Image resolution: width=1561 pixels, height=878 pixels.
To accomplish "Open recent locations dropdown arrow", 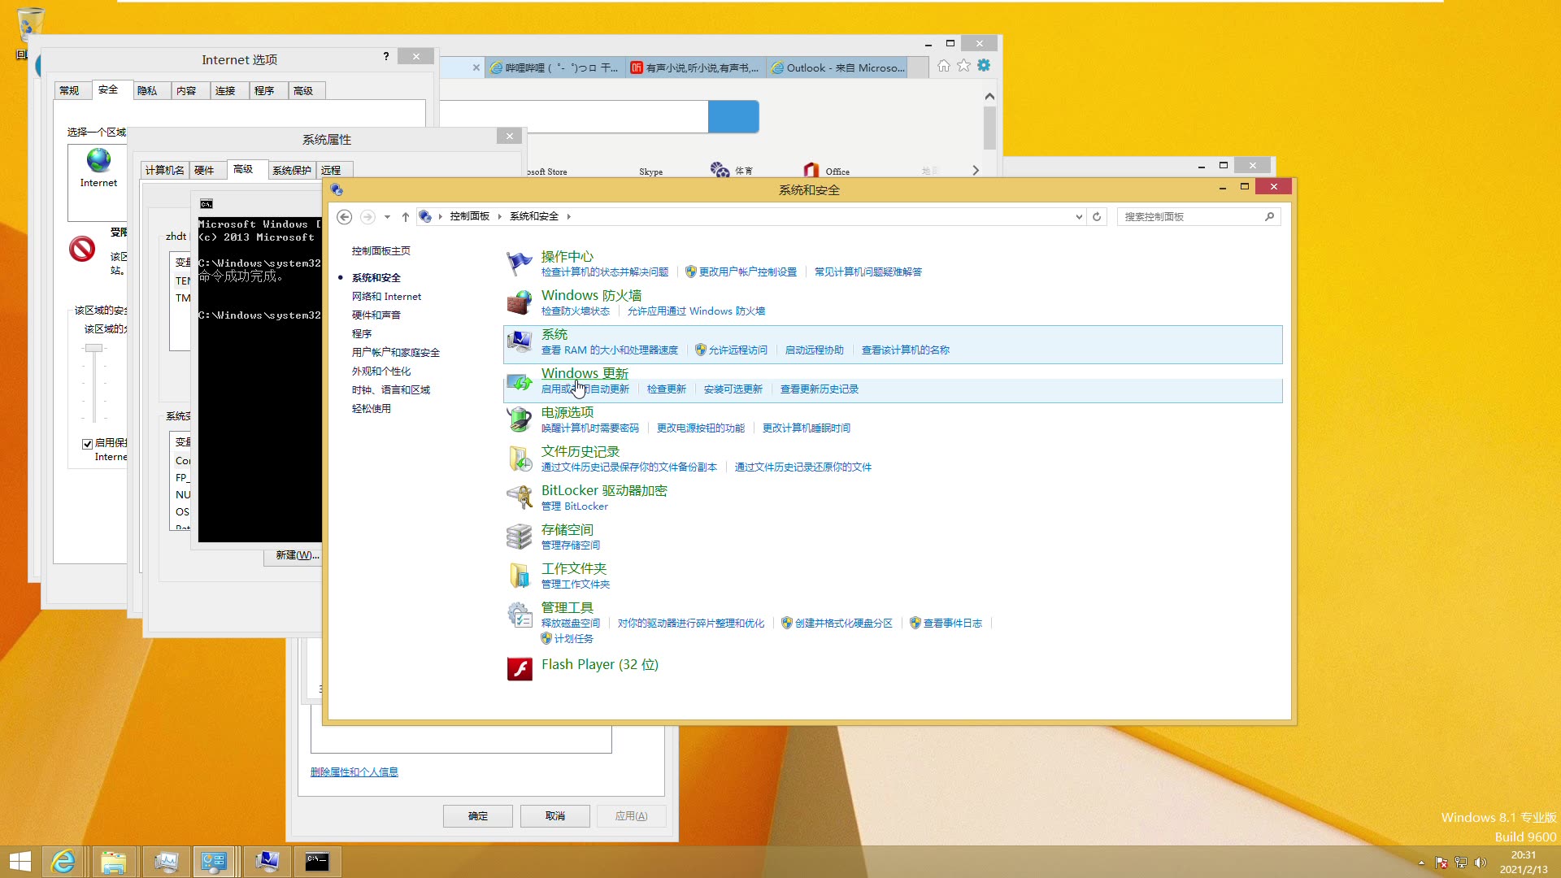I will (x=387, y=216).
